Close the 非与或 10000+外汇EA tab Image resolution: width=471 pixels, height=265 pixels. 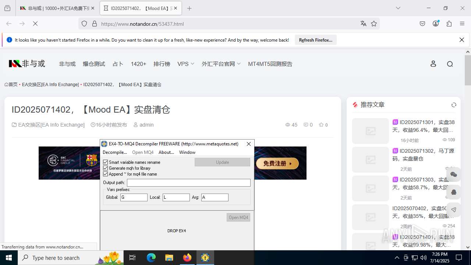[92, 8]
